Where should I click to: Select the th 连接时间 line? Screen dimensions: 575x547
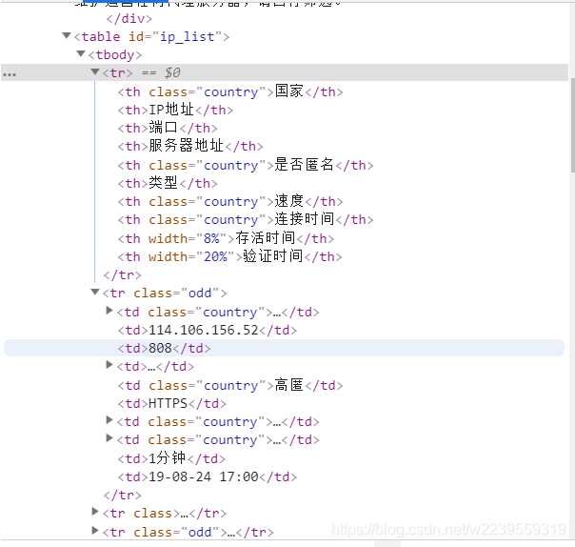246,219
